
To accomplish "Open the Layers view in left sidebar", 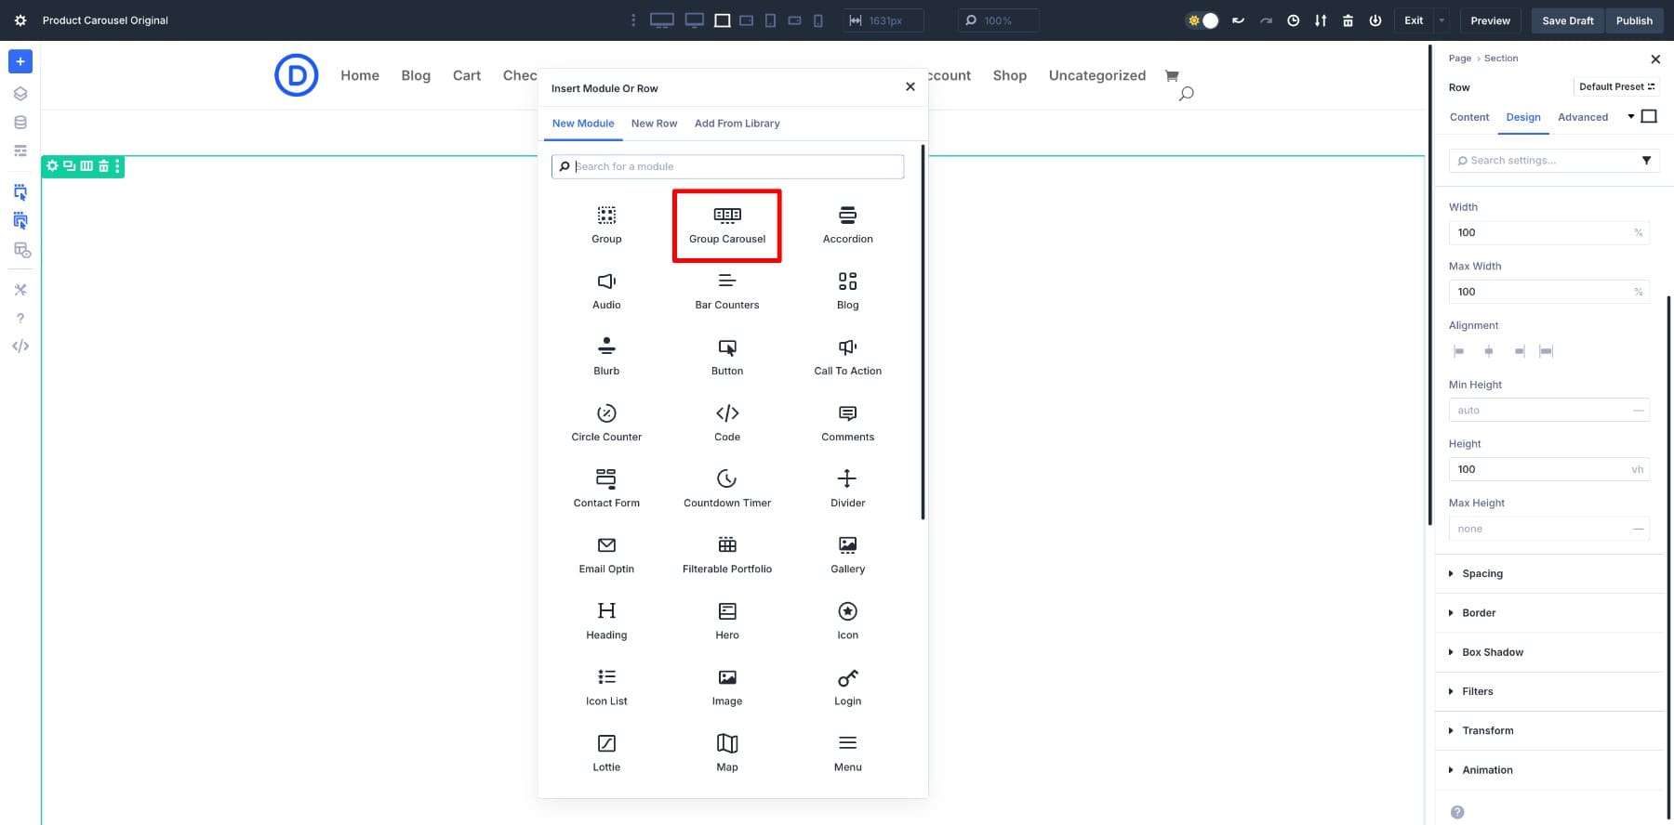I will (x=20, y=94).
